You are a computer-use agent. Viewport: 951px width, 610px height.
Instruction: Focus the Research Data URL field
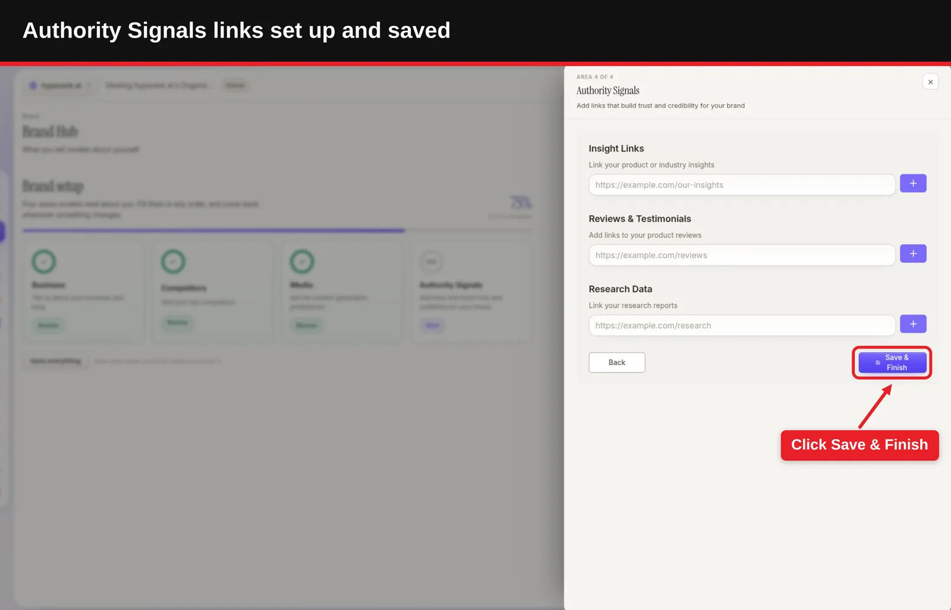pos(742,325)
